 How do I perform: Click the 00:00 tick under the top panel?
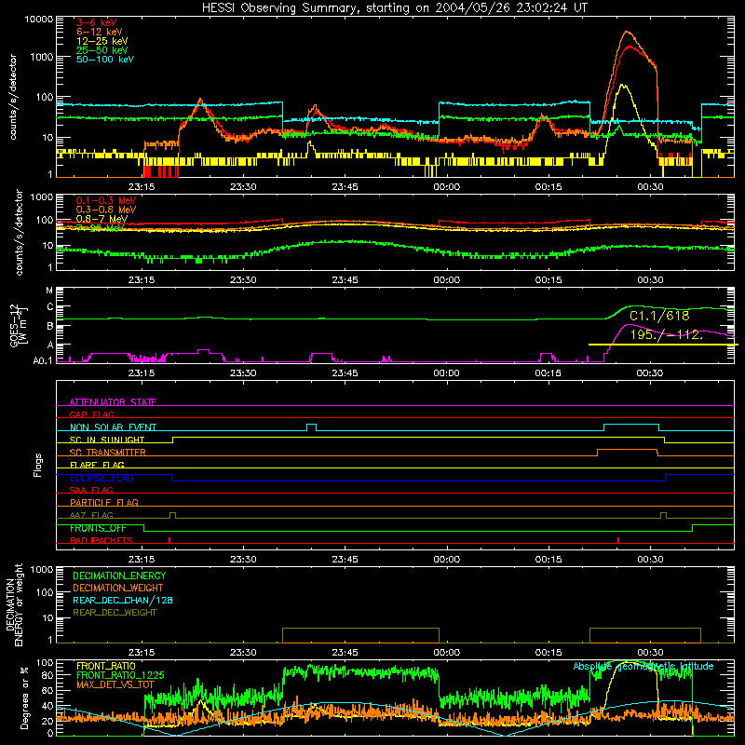point(447,187)
